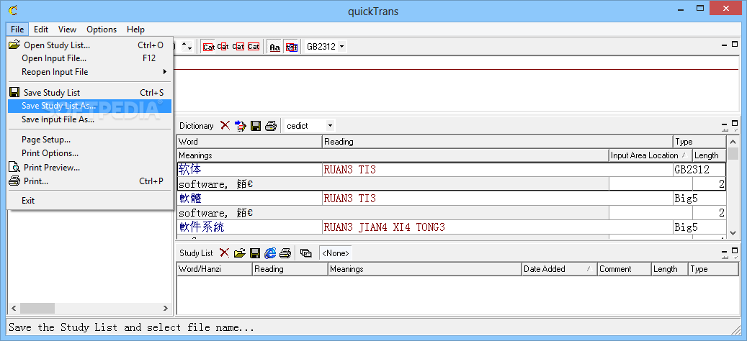Sort Dictionary by Word column header

pos(250,142)
